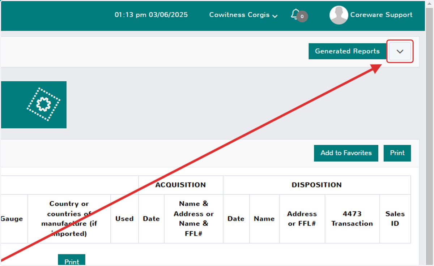The width and height of the screenshot is (434, 266).
Task: Click the Acquisition Date column header
Action: 151,219
